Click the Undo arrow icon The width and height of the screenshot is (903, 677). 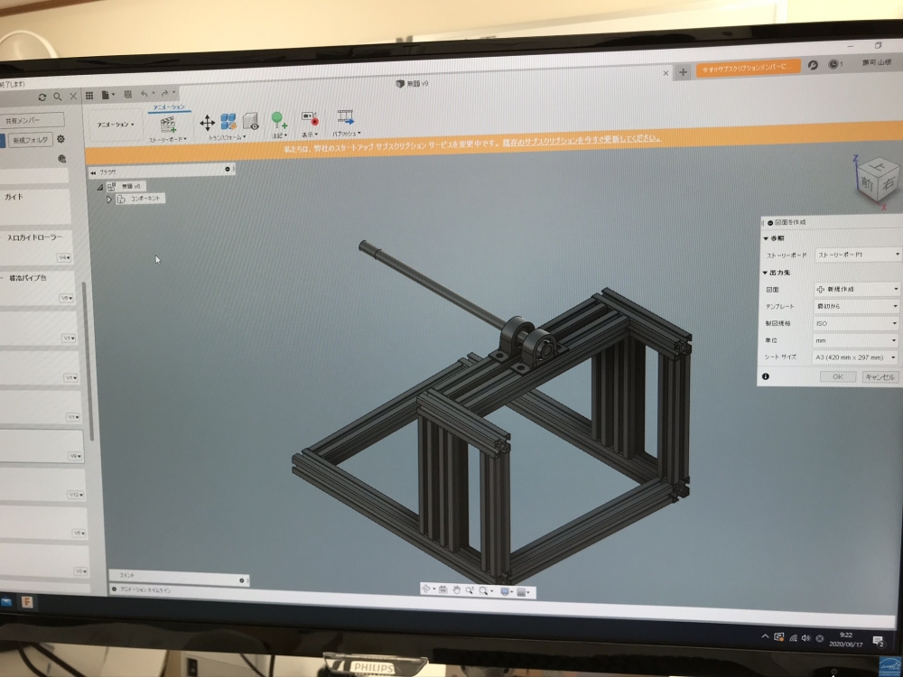[x=146, y=94]
